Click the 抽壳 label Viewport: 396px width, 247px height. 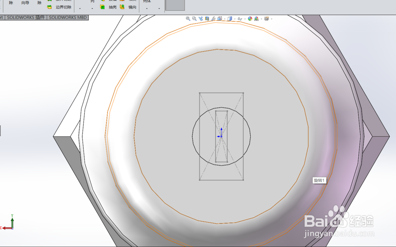[112, 7]
